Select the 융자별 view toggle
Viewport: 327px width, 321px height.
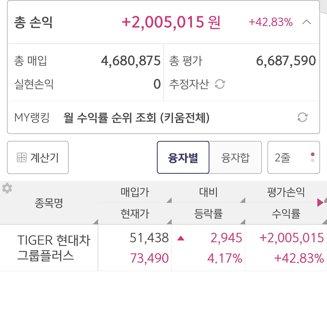[183, 157]
